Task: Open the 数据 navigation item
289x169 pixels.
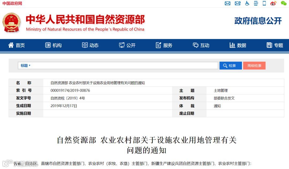Action: [242, 45]
